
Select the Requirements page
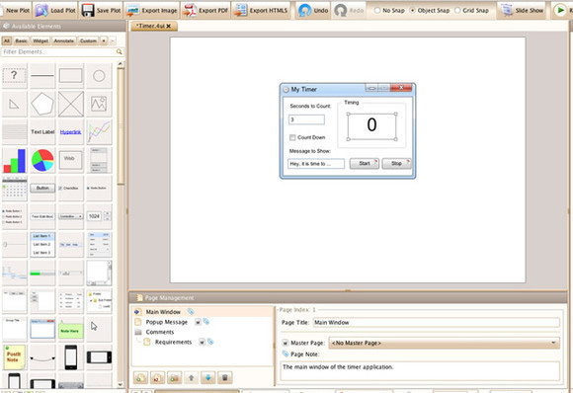(173, 342)
